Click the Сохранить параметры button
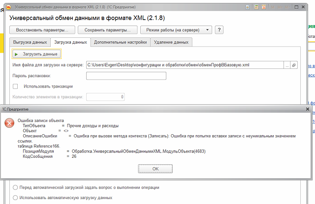This screenshot has height=204, width=315. [107, 30]
